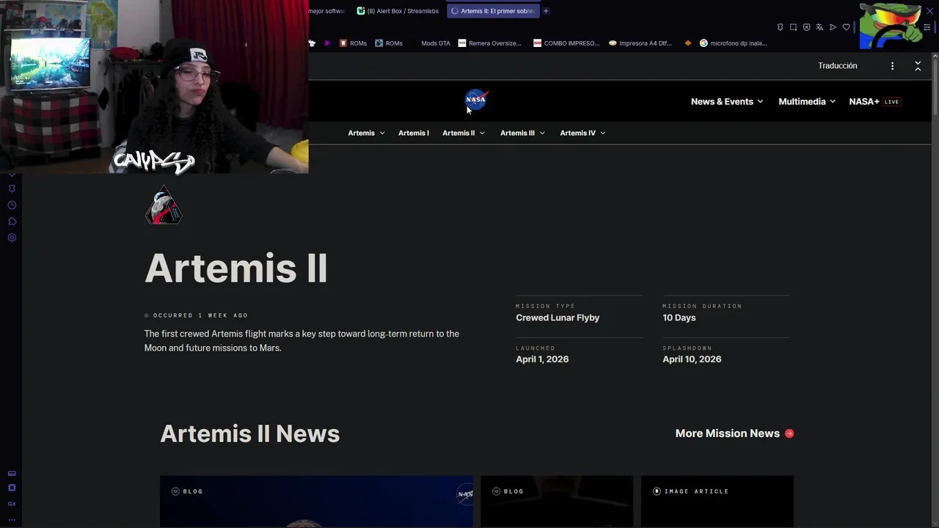
Task: Click the ad blocker shield icon
Action: tap(806, 27)
